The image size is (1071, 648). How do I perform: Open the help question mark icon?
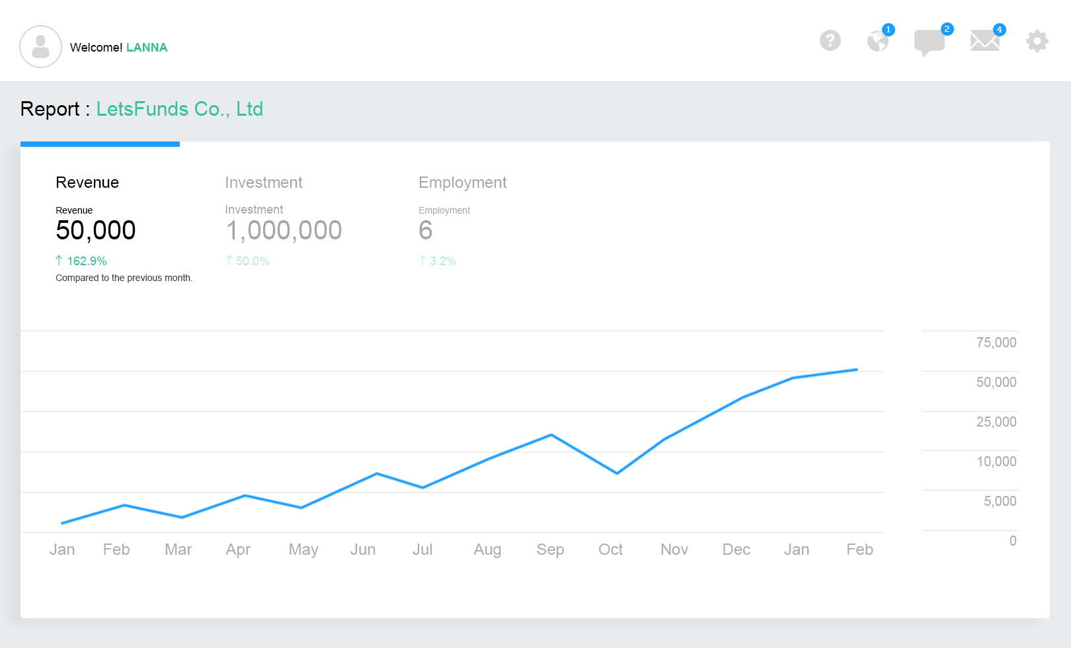(830, 41)
